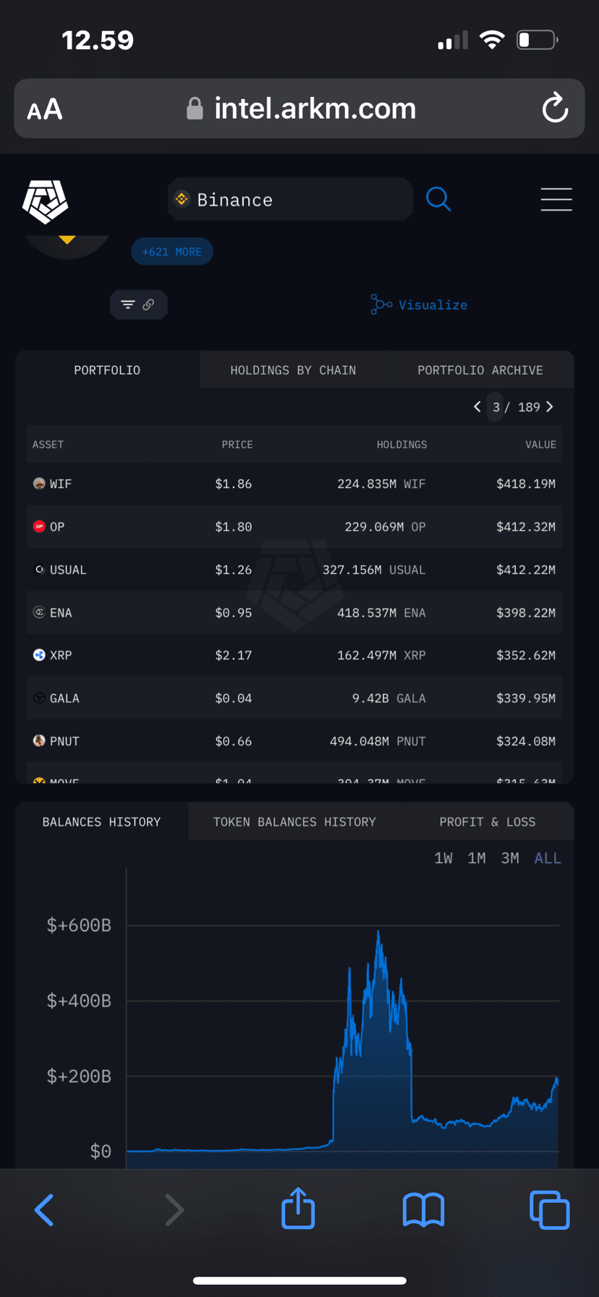Screen dimensions: 599x1297
Task: Open the Profit & Loss tab
Action: [x=488, y=821]
